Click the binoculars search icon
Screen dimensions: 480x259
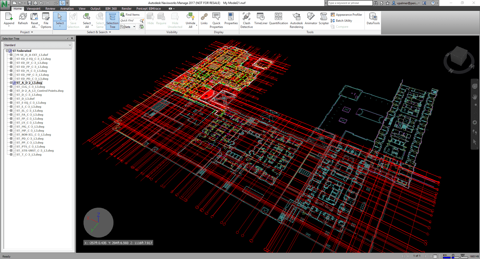[x=376, y=3]
